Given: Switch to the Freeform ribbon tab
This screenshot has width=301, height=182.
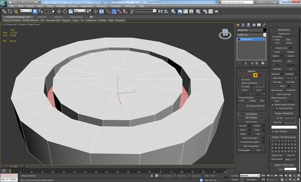Looking at the screenshot, I should [x=42, y=17].
